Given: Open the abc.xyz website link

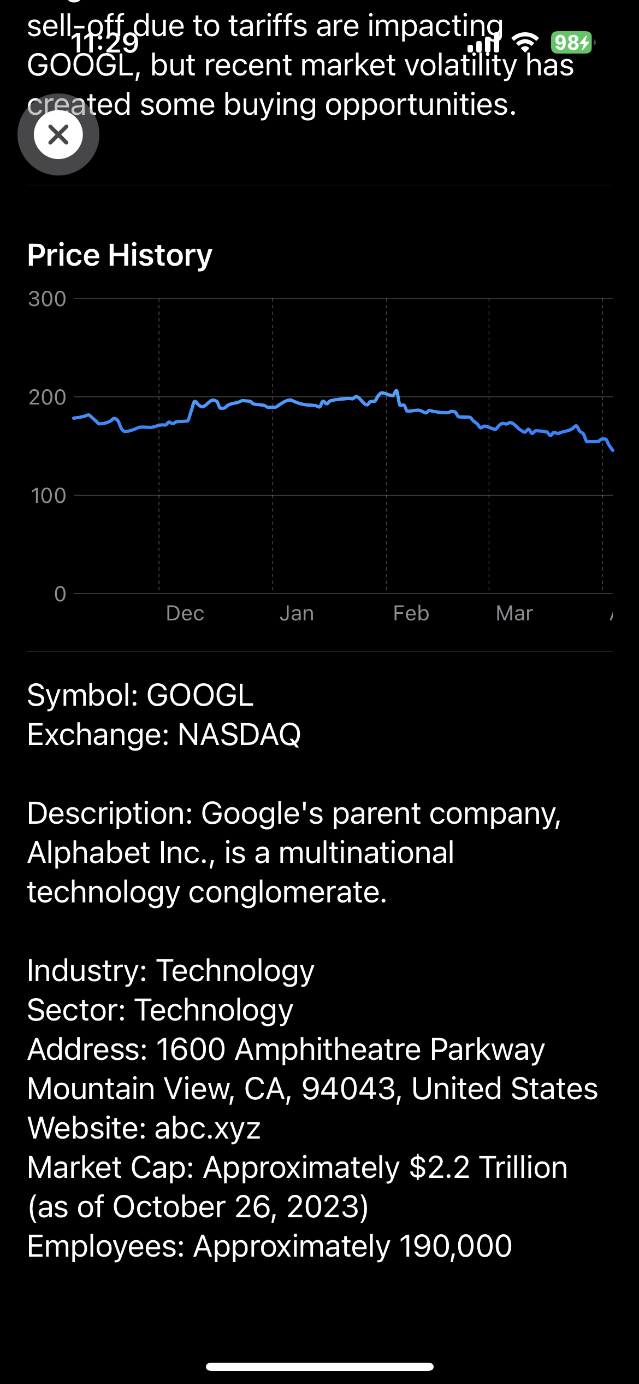Looking at the screenshot, I should point(208,1128).
